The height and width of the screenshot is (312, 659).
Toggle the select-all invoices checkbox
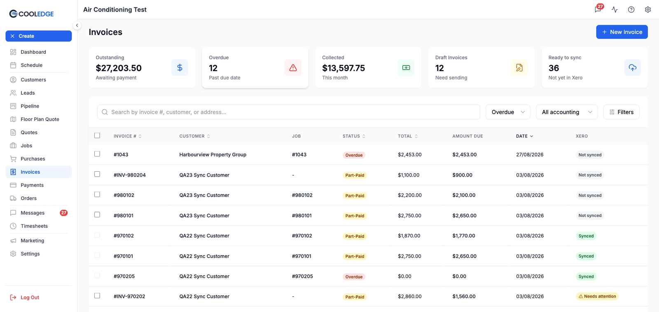click(97, 135)
